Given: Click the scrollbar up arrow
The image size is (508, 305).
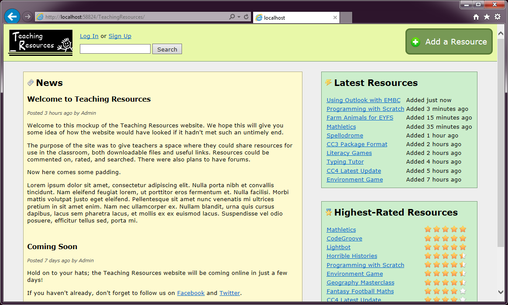Looking at the screenshot, I should click(501, 33).
